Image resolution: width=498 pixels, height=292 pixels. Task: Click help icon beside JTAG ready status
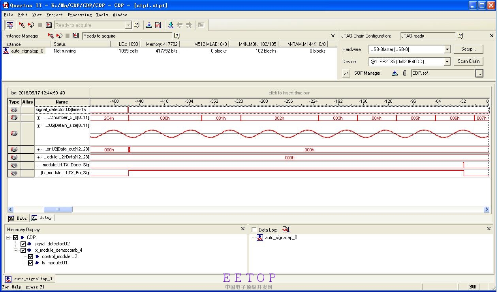(x=460, y=36)
